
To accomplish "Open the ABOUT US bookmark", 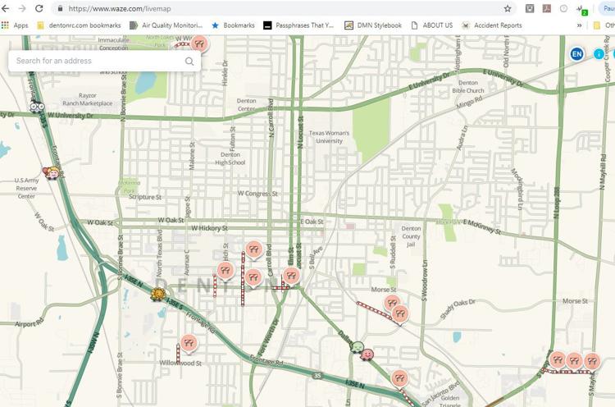I will [432, 25].
